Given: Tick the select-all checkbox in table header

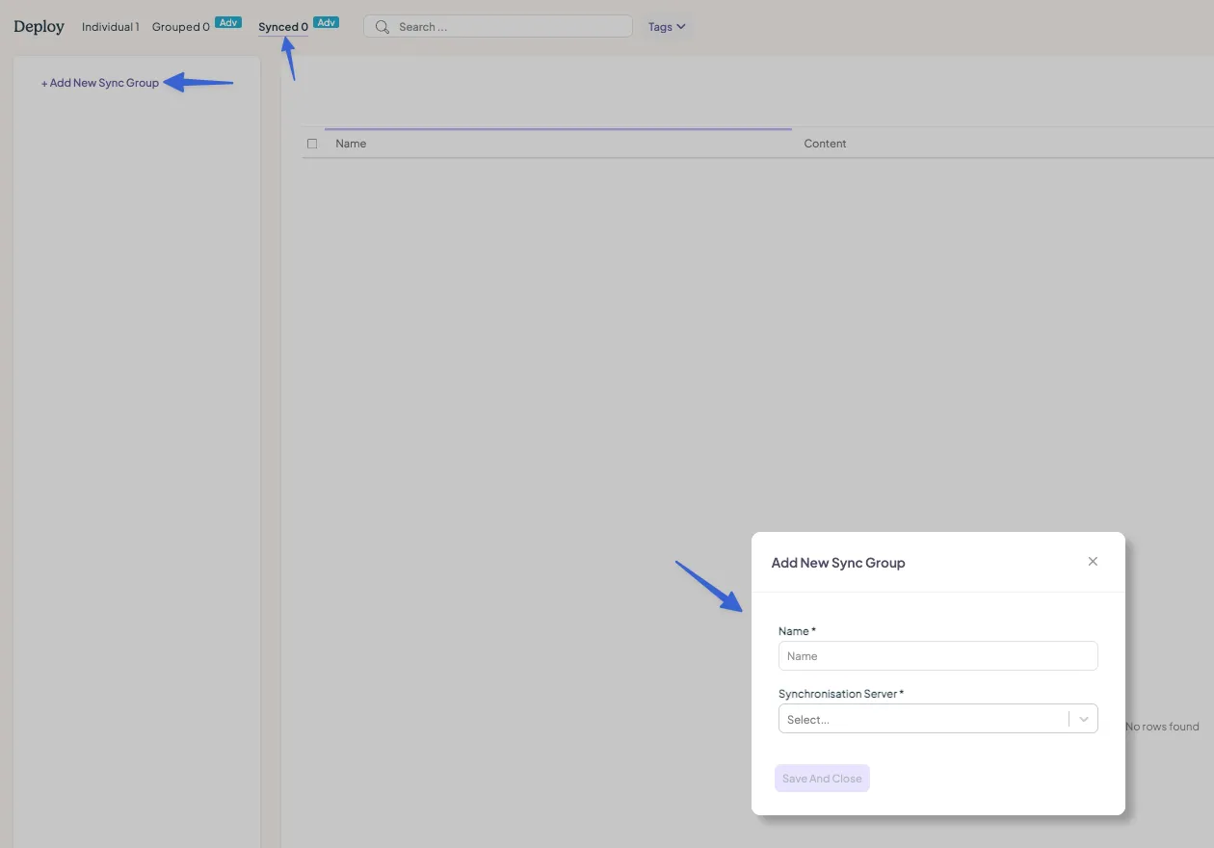Looking at the screenshot, I should click(312, 144).
